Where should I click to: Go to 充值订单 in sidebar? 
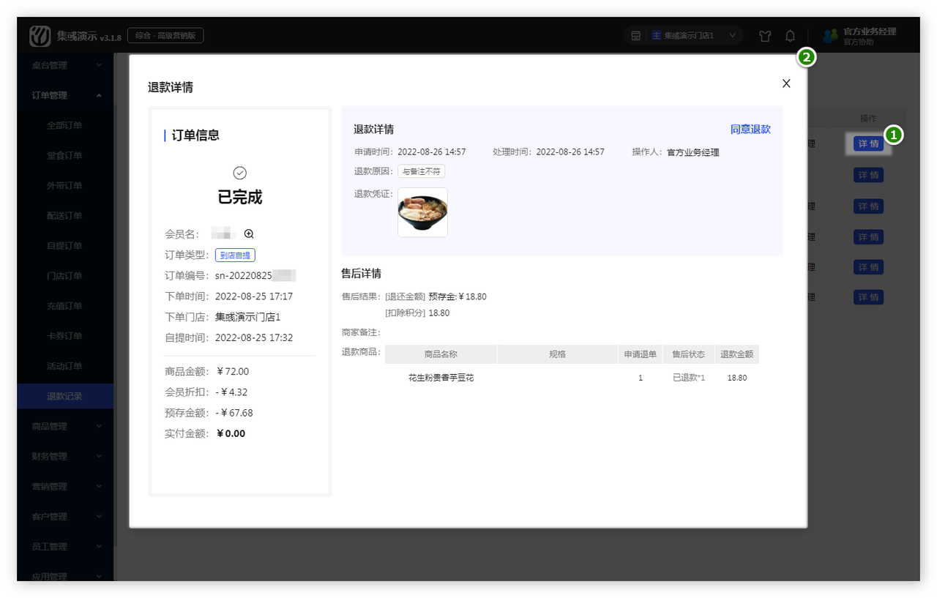(x=64, y=305)
